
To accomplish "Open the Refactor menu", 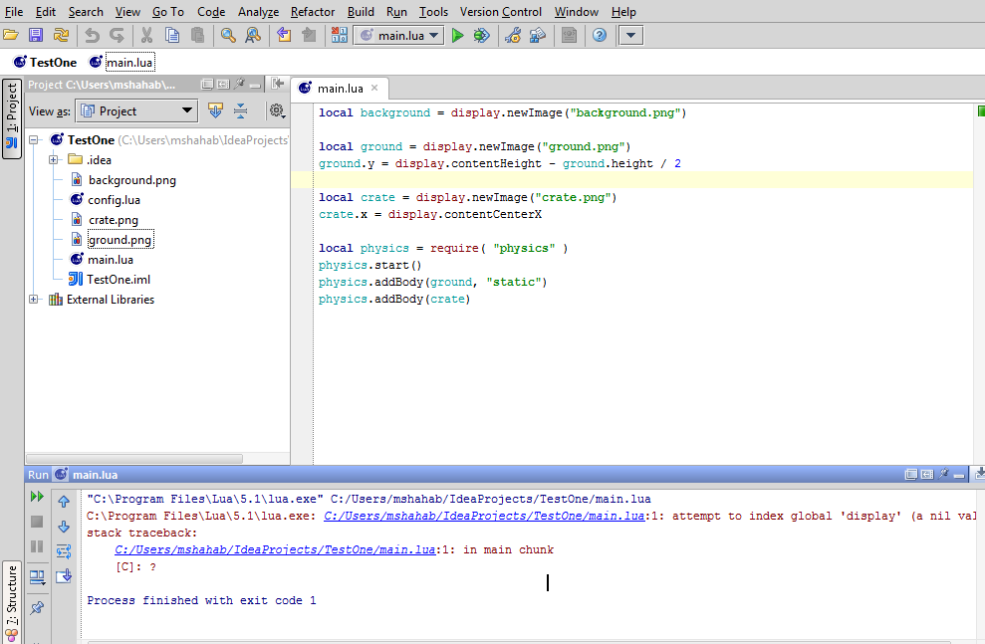I will pos(312,11).
